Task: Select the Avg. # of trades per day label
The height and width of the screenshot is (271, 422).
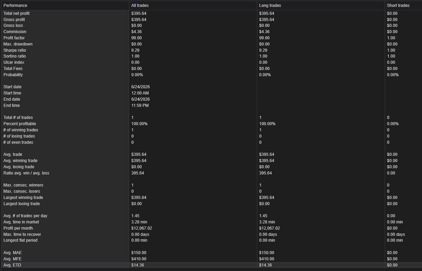Action: point(25,216)
